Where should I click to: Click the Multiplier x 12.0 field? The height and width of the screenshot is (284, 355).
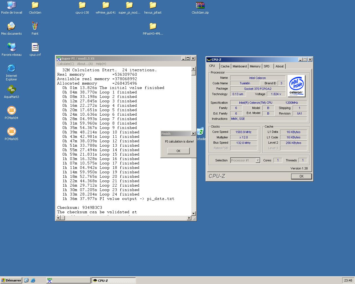point(244,137)
